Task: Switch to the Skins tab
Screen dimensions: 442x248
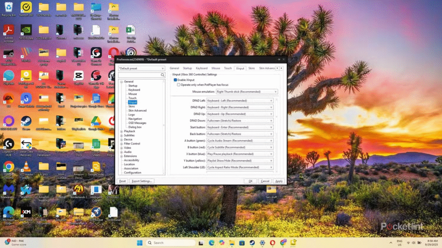Action: 251,68
